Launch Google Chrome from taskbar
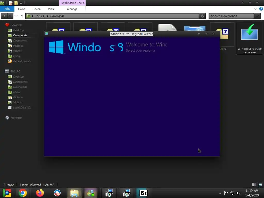 click(23, 193)
